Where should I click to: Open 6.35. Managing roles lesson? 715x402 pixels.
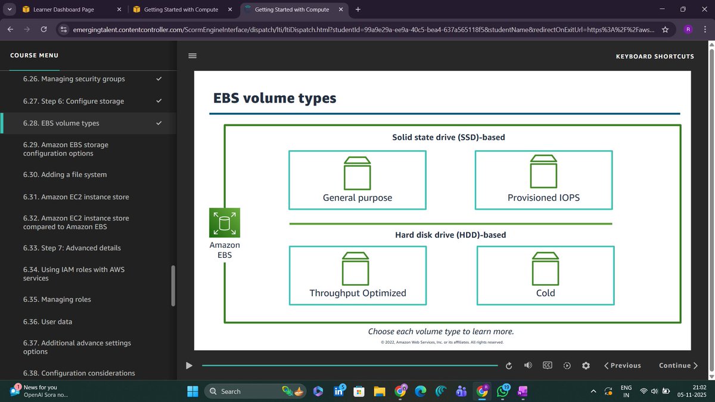coord(88,299)
